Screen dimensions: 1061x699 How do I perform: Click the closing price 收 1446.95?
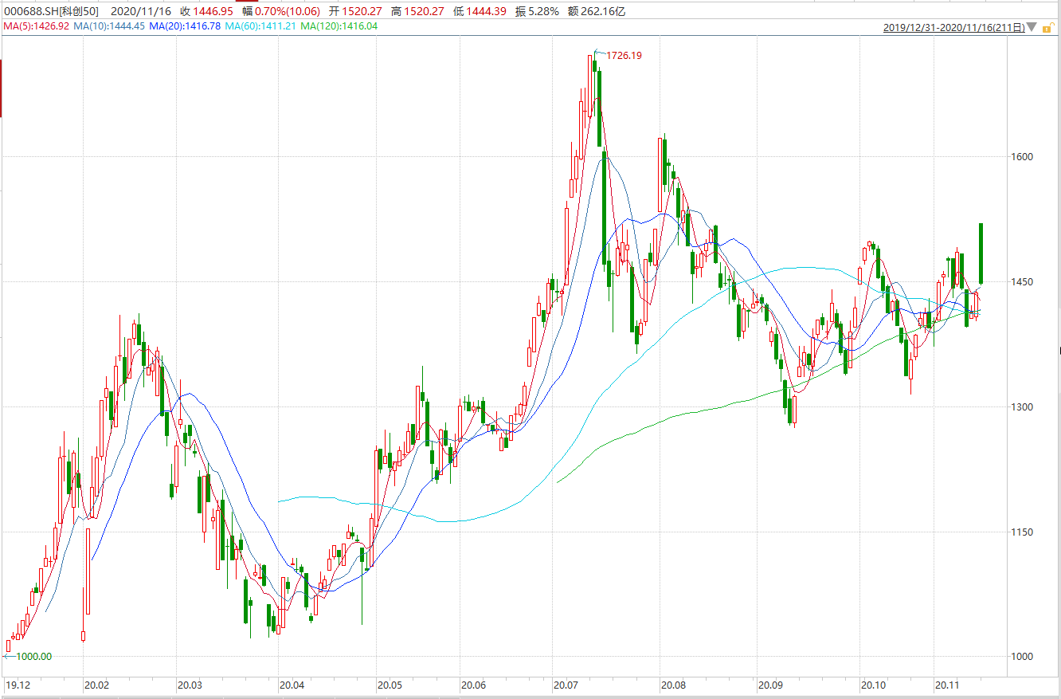coord(206,11)
